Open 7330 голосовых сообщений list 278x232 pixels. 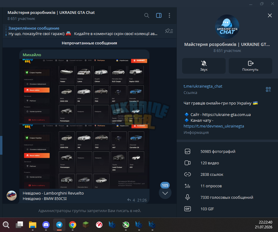point(227,197)
